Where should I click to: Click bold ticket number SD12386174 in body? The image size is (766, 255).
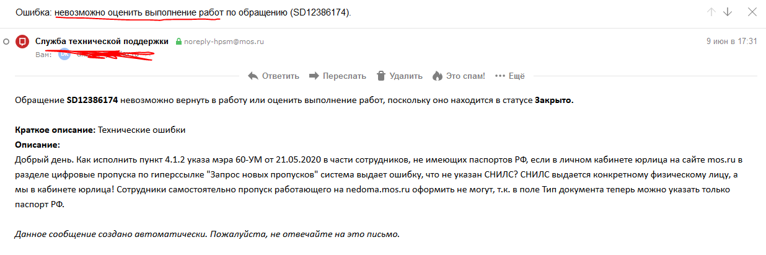pyautogui.click(x=92, y=99)
